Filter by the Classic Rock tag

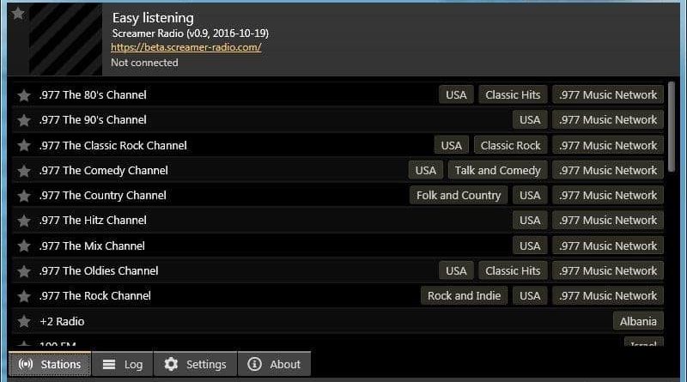pos(510,145)
